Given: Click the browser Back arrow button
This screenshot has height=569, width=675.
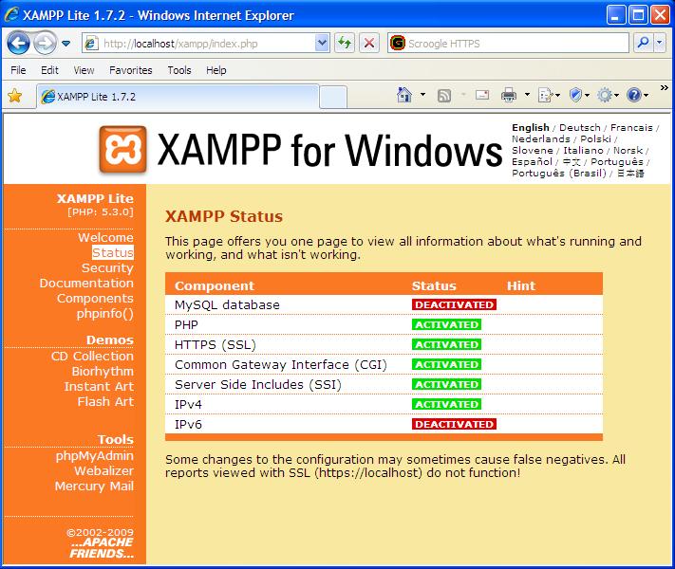Looking at the screenshot, I should tap(18, 43).
